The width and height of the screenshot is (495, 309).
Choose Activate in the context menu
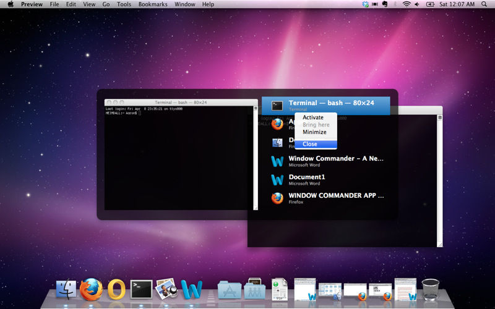[313, 117]
